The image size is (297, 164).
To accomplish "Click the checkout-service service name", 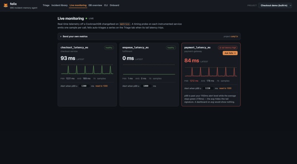I will pyautogui.click(x=69, y=51).
